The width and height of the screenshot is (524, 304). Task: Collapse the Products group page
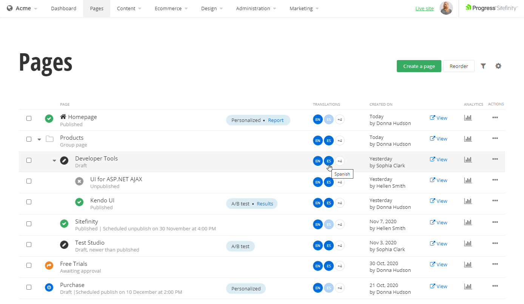click(39, 139)
